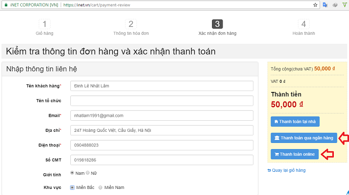Click the Số CMT ID field
The width and height of the screenshot is (349, 195).
(x=162, y=160)
